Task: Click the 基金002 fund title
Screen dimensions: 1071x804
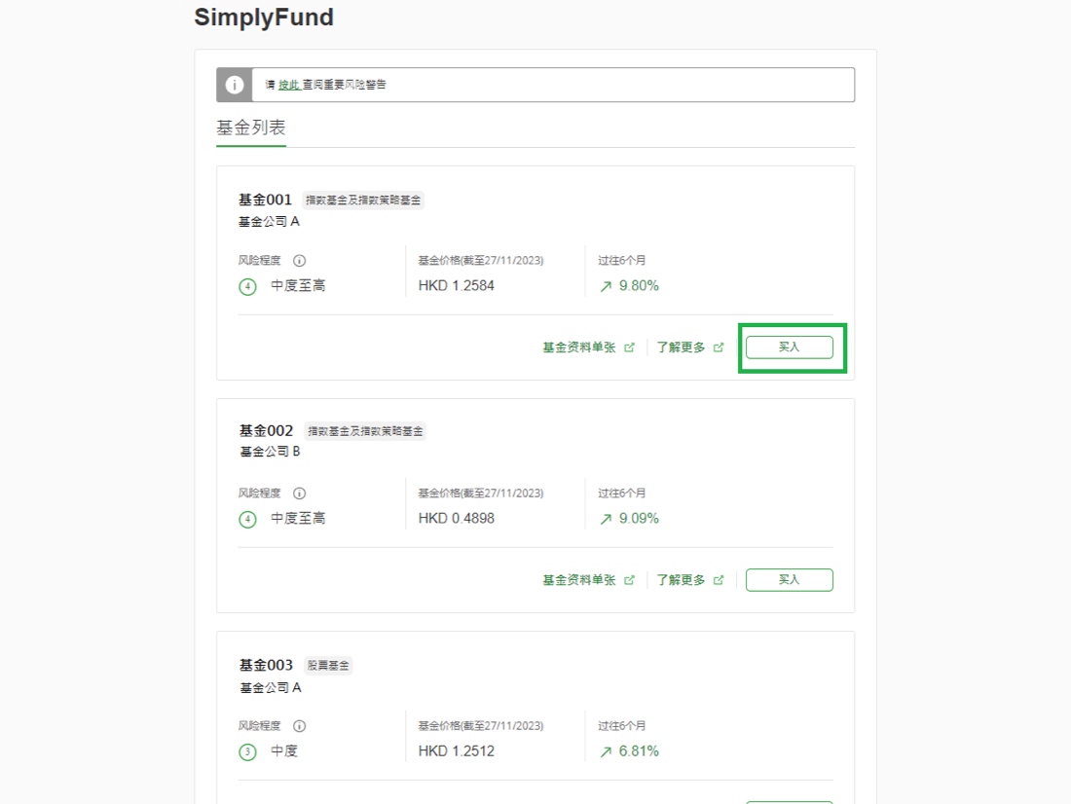Action: point(266,430)
